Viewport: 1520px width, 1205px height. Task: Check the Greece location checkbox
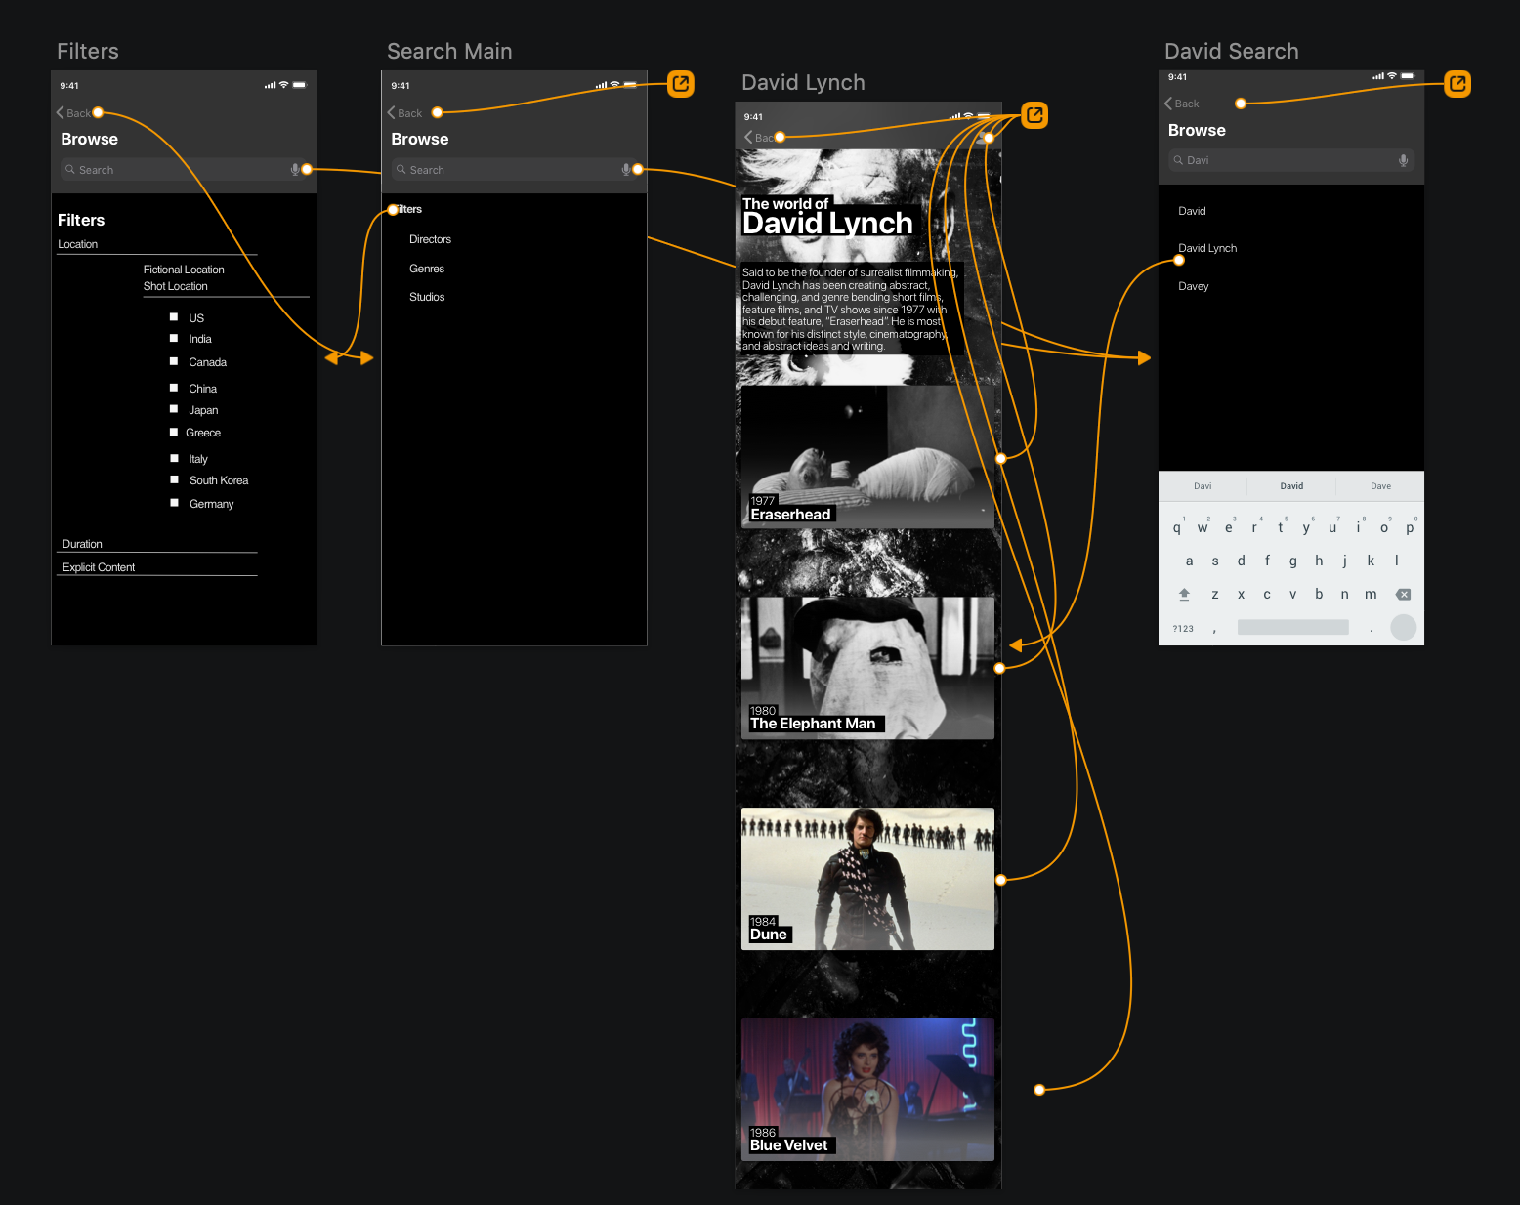click(x=174, y=432)
